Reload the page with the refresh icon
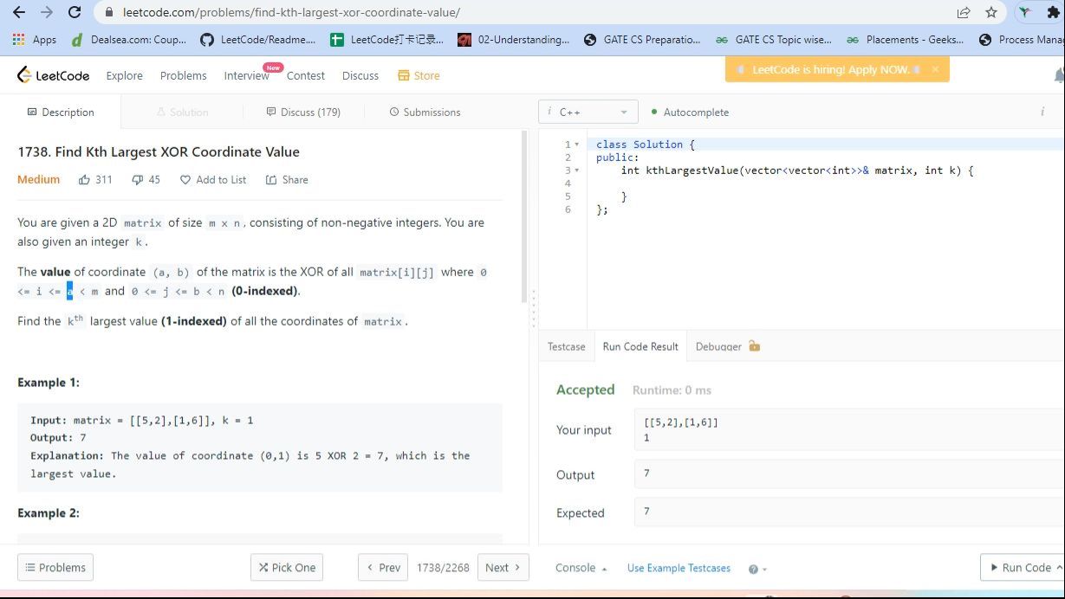The height and width of the screenshot is (599, 1065). tap(75, 13)
